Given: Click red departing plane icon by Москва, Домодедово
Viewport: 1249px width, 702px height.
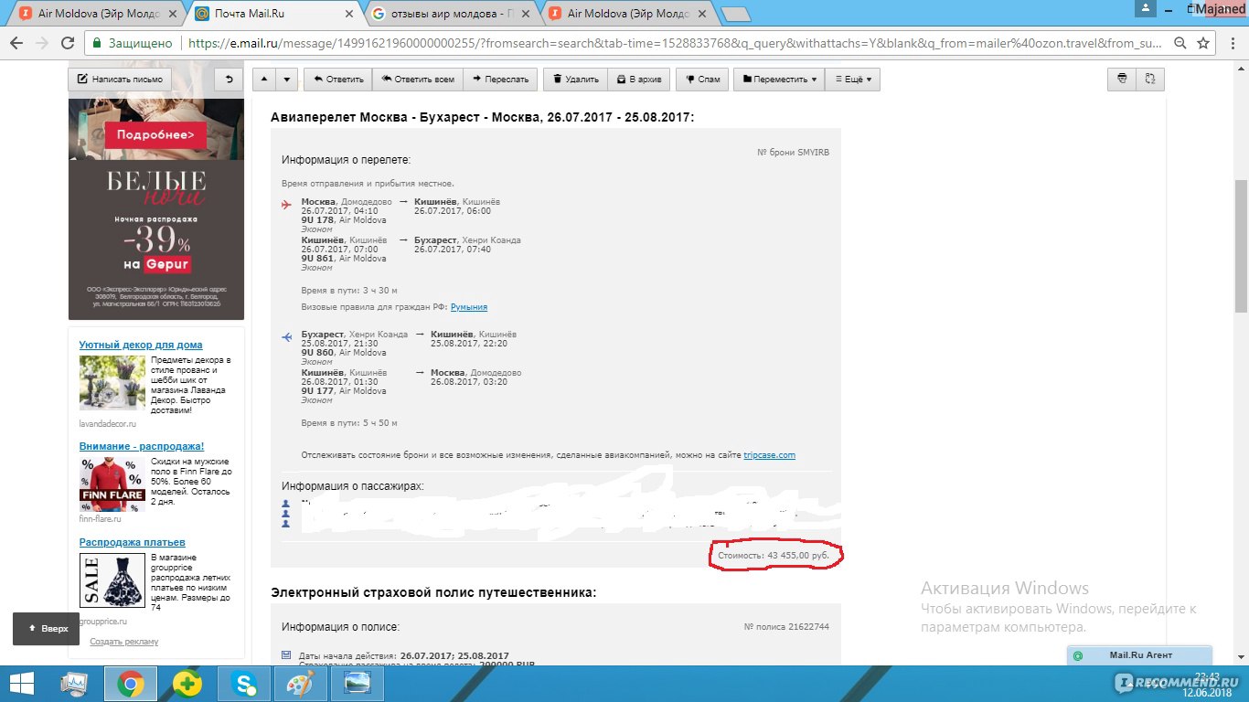Looking at the screenshot, I should pos(286,204).
